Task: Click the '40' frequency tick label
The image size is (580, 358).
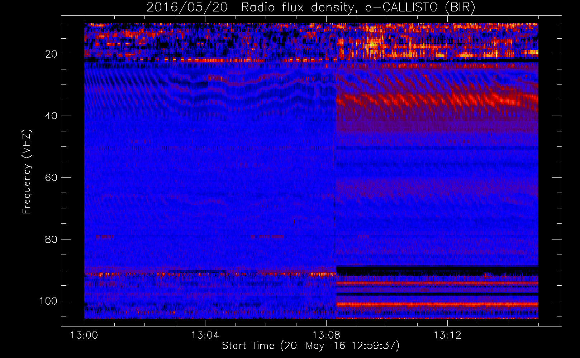Action: 51,116
